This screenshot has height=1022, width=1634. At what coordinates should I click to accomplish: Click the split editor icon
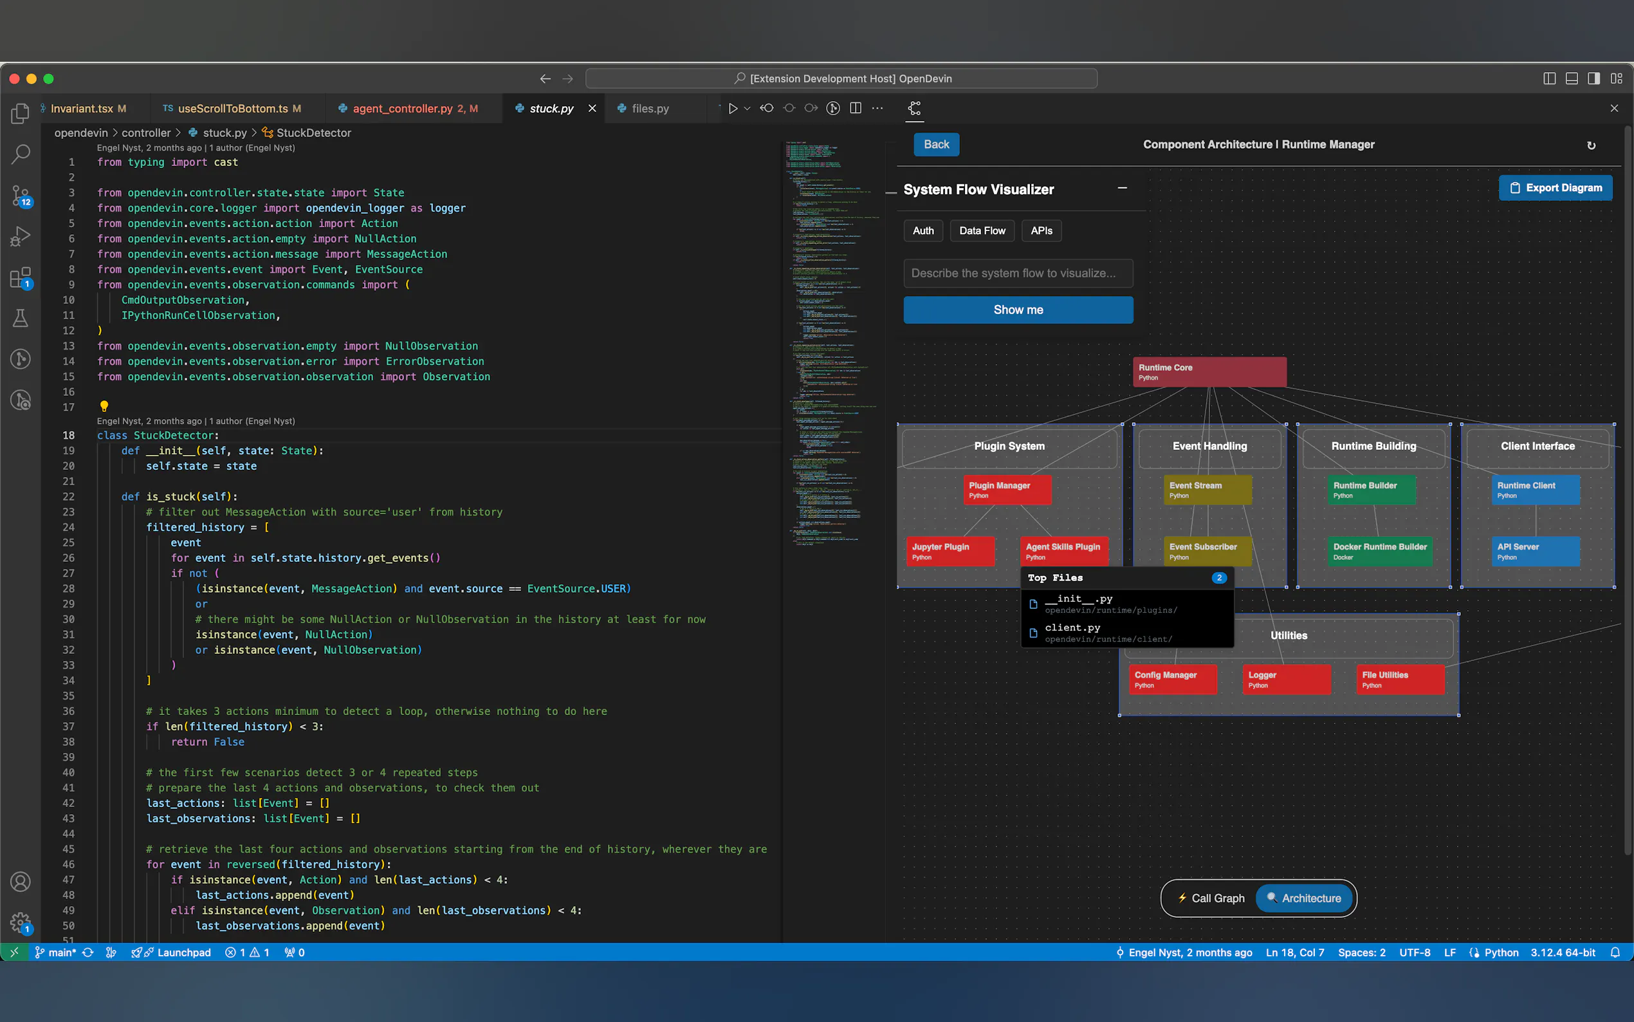click(855, 108)
